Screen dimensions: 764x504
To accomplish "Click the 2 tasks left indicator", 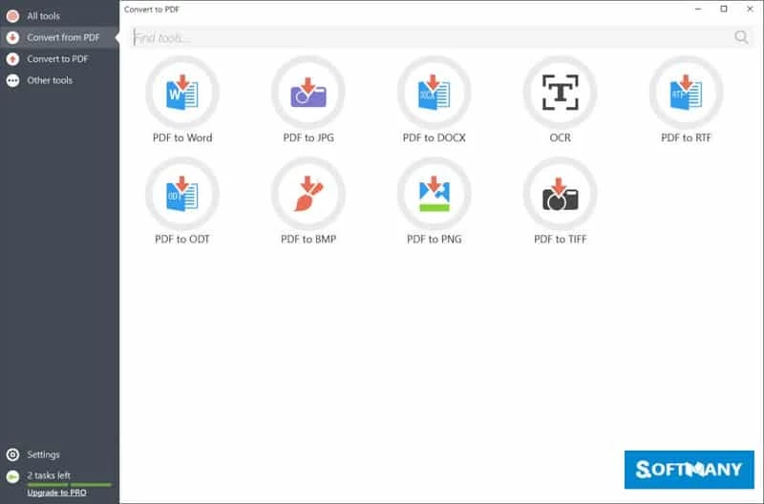I will (49, 475).
